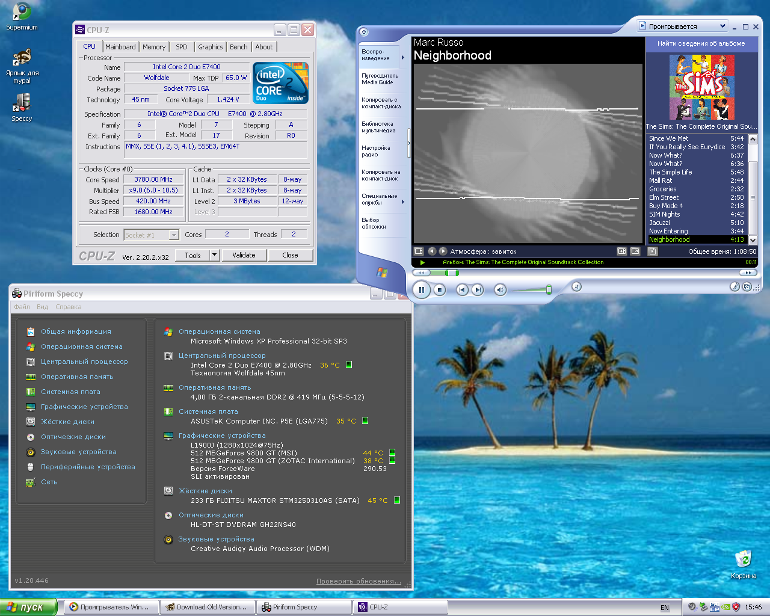Viewport: 770px width, 616px height.
Task: Open the Media Player color chooser brush icon
Action: 735,287
